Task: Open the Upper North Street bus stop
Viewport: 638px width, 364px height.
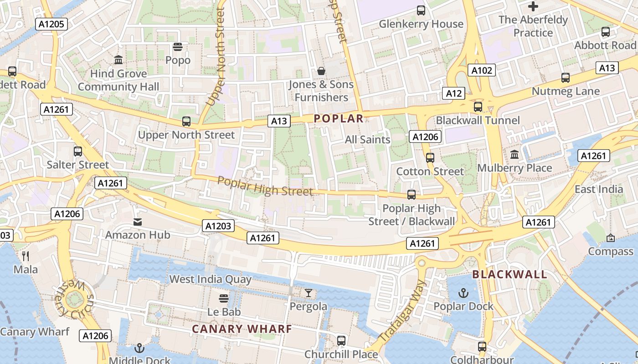Action: pos(186,121)
